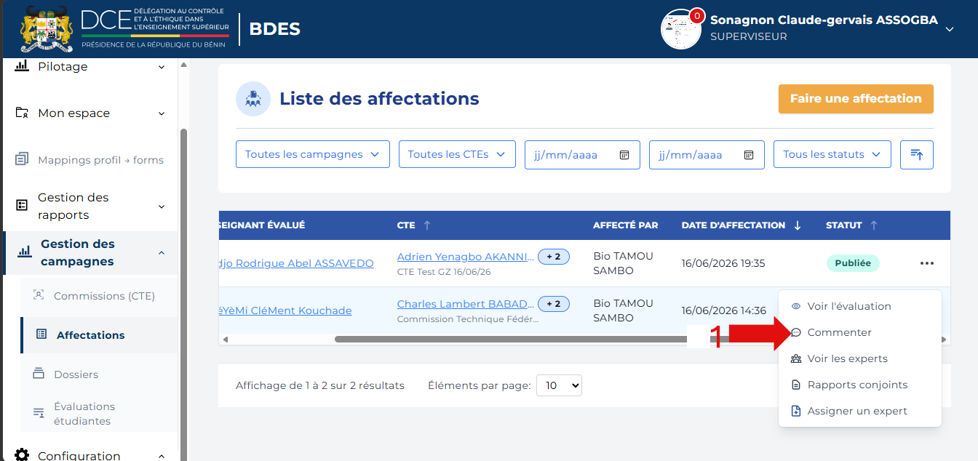Click the Liste des affectations header icon
The width and height of the screenshot is (978, 461).
coord(253,99)
